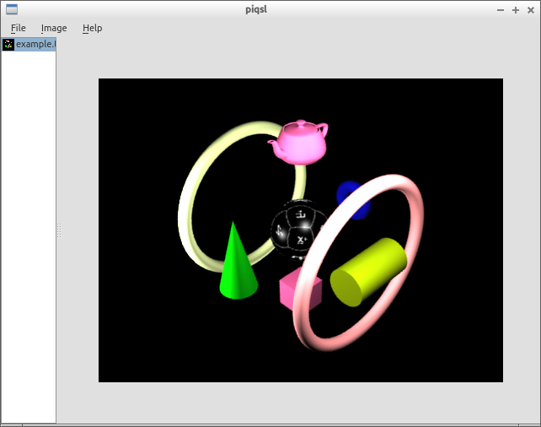Open the Image menu
The width and height of the screenshot is (541, 427).
tap(54, 28)
